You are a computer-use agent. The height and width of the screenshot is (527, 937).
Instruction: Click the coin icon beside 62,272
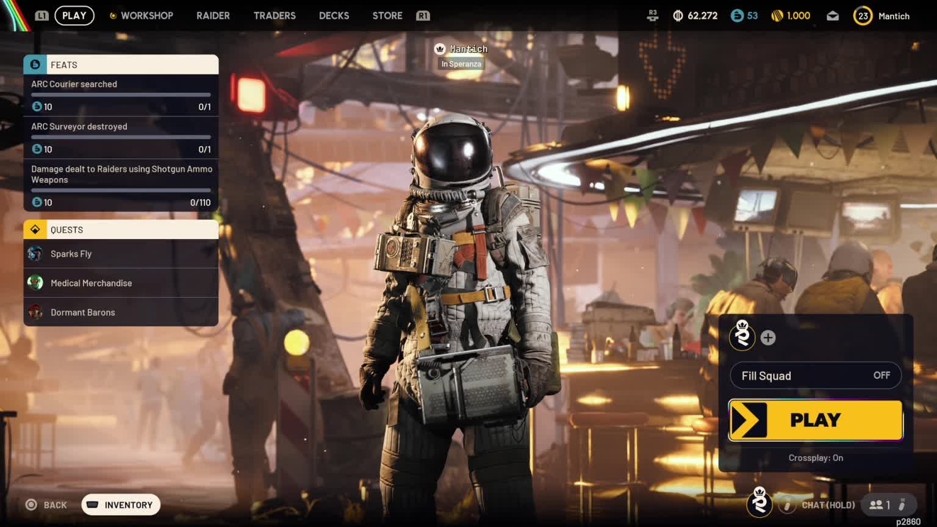[678, 16]
